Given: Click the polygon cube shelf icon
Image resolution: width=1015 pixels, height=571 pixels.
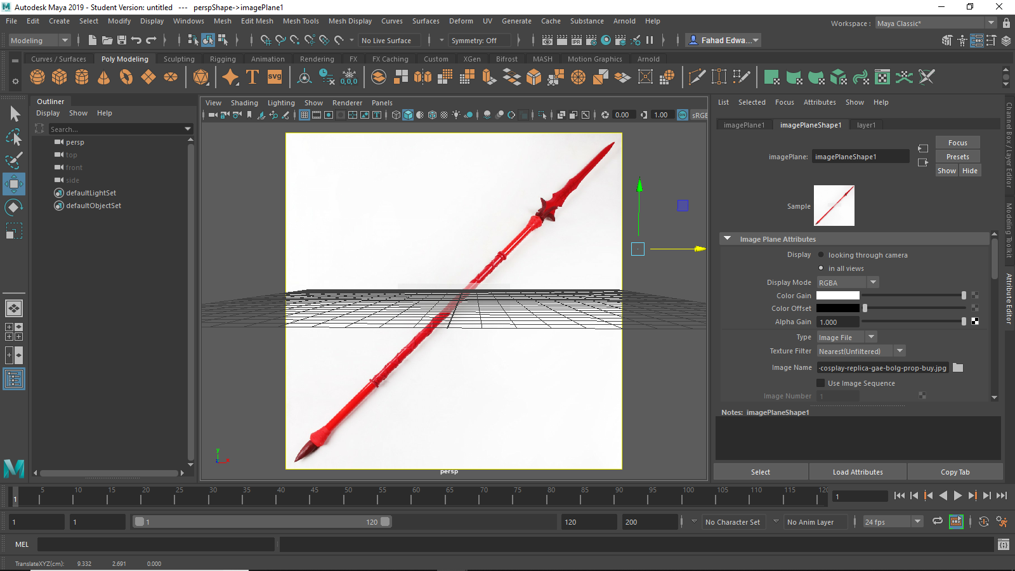Looking at the screenshot, I should (60, 77).
